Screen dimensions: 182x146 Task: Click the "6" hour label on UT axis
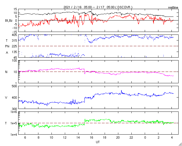click(x=25, y=138)
